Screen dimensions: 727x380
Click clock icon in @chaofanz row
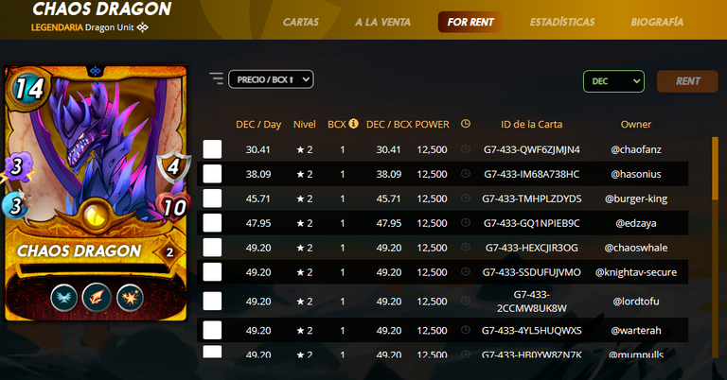(466, 149)
